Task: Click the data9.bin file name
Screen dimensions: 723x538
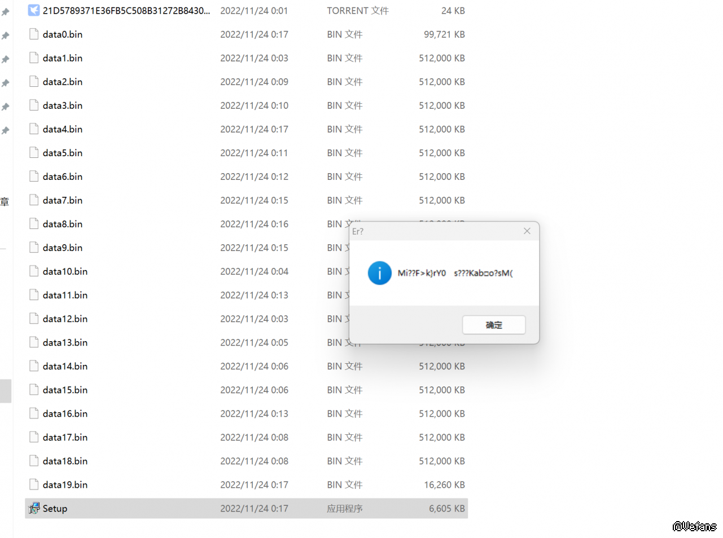Action: tap(63, 248)
